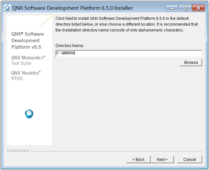209x170 pixels.
Task: Maximize the installer window
Action: (185, 8)
